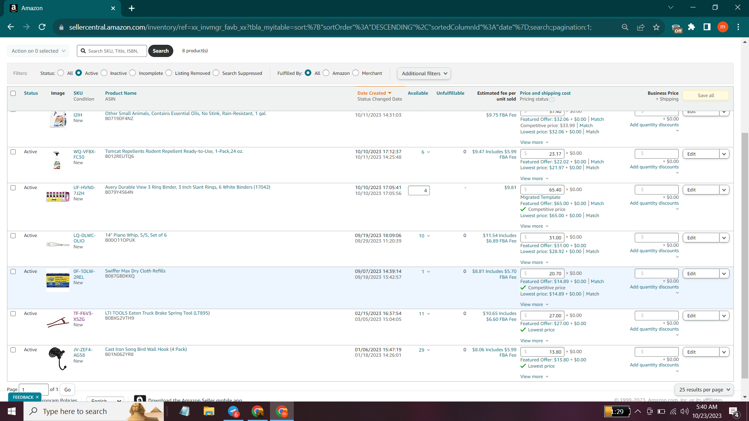The width and height of the screenshot is (749, 421).
Task: Open the Telegram taskbar icon
Action: (x=233, y=411)
